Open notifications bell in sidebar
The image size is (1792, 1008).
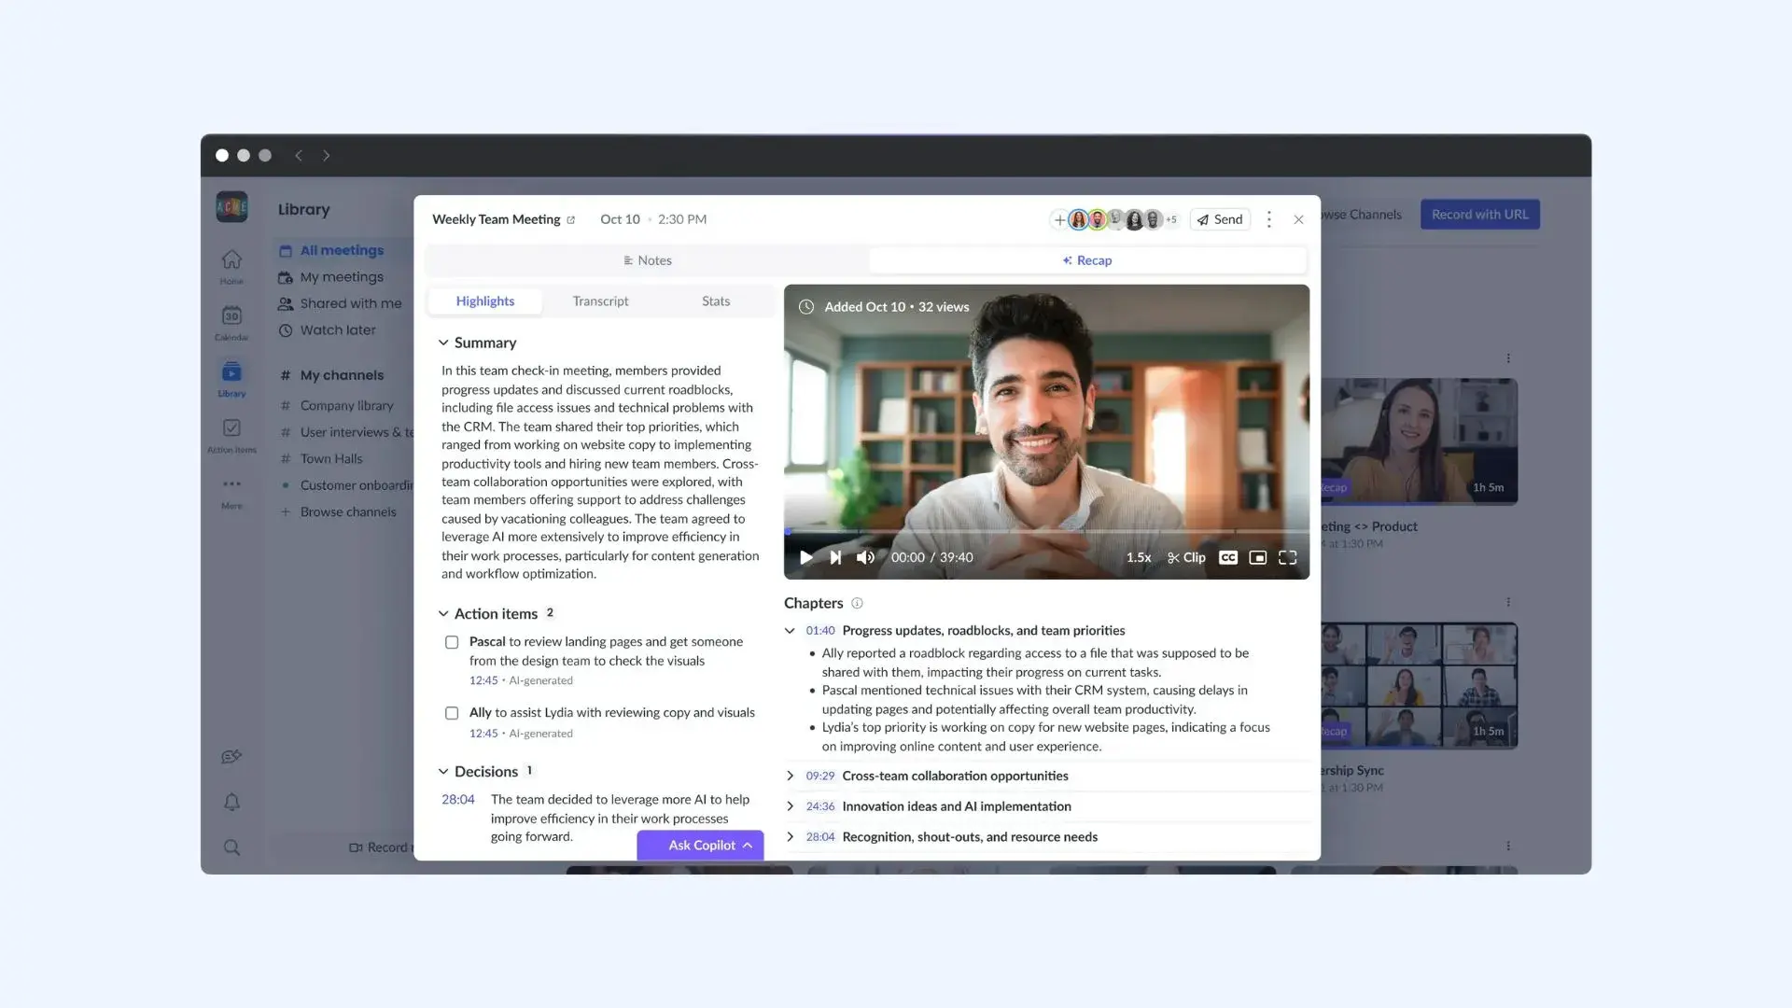(231, 802)
